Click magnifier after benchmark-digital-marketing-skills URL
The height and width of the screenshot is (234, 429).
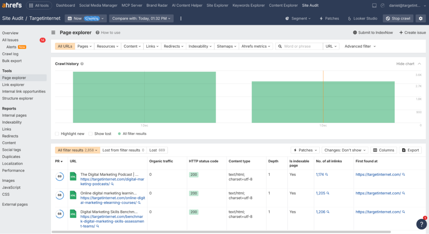coord(97,226)
